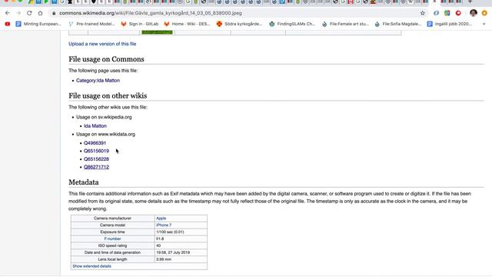The width and height of the screenshot is (492, 277).
Task: Open Södra kyrkogårde bookmark
Action: coord(239,24)
